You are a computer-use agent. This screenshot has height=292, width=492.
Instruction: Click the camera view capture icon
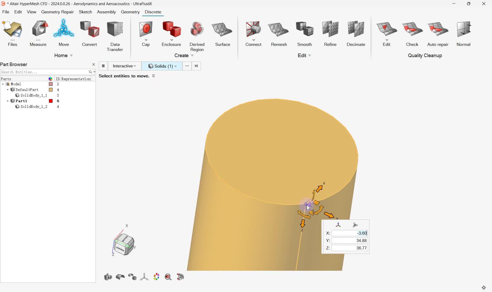pos(108,277)
